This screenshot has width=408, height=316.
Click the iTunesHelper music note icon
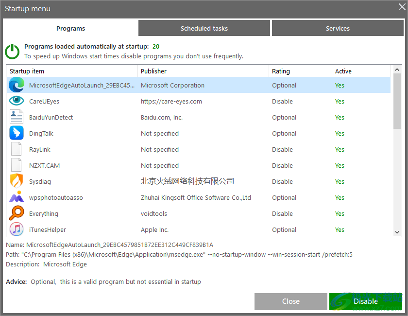coord(17,229)
